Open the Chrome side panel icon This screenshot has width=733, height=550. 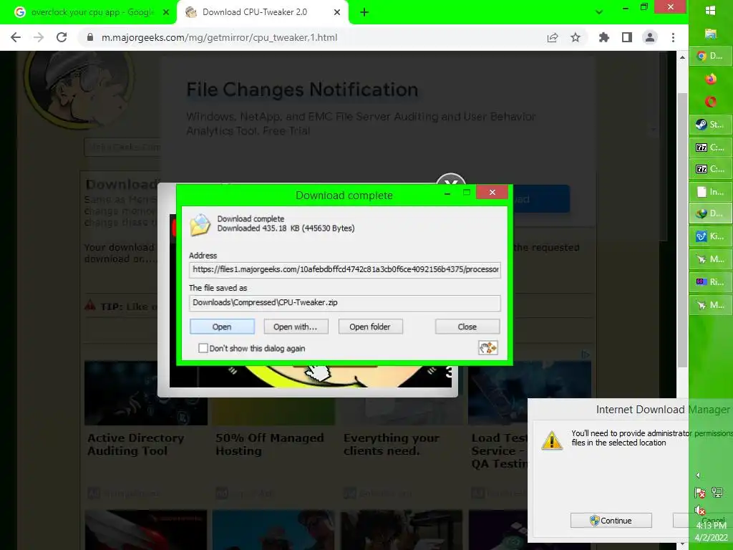coord(627,37)
